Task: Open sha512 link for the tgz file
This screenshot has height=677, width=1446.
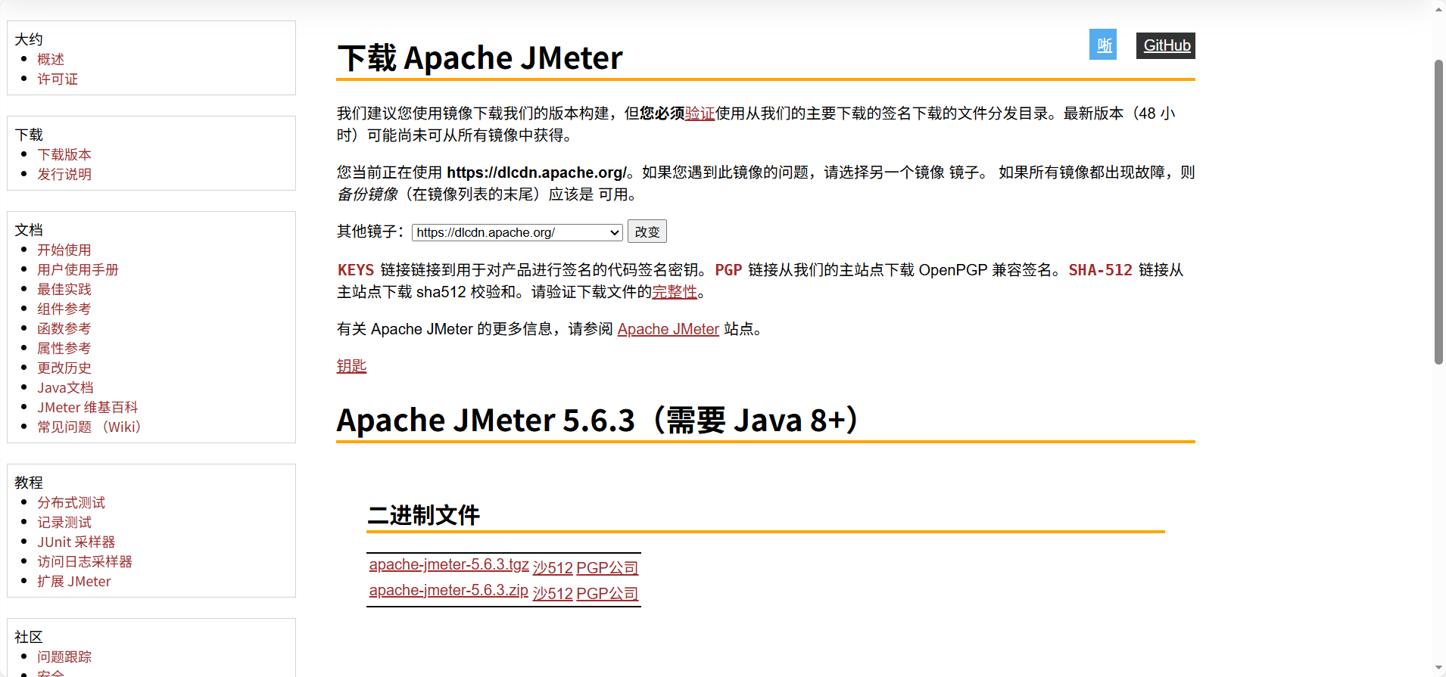Action: coord(553,567)
